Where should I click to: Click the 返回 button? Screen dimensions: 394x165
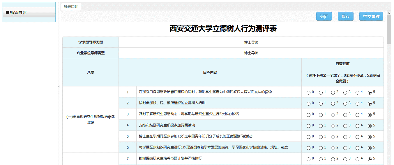click(x=324, y=17)
